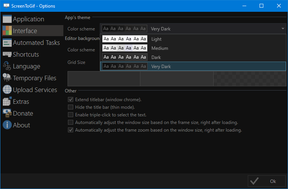Open Upload Services section
Image resolution: width=288 pixels, height=189 pixels.
click(33, 90)
